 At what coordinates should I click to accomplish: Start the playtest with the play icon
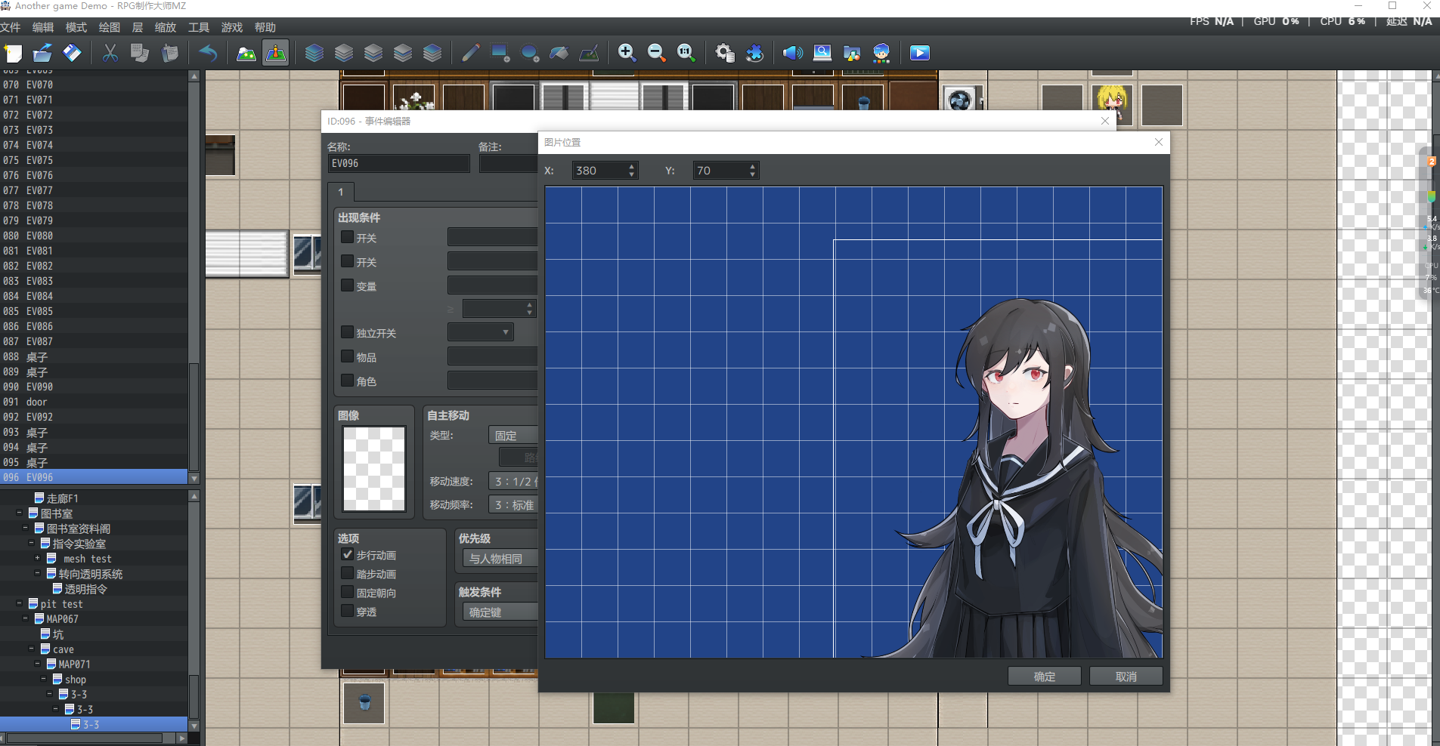(920, 53)
